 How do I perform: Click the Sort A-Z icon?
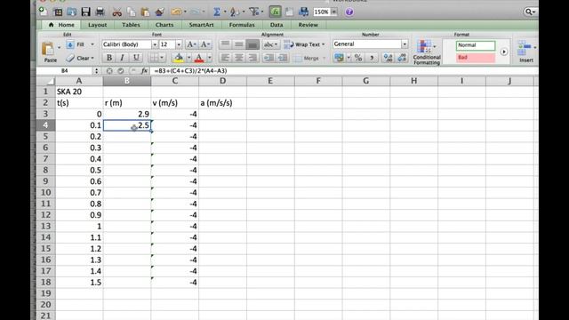235,12
